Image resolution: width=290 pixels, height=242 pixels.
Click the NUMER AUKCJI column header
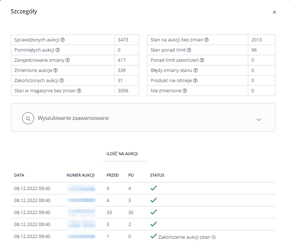tap(81, 175)
